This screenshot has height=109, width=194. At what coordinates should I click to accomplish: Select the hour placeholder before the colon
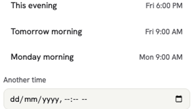click(x=67, y=99)
